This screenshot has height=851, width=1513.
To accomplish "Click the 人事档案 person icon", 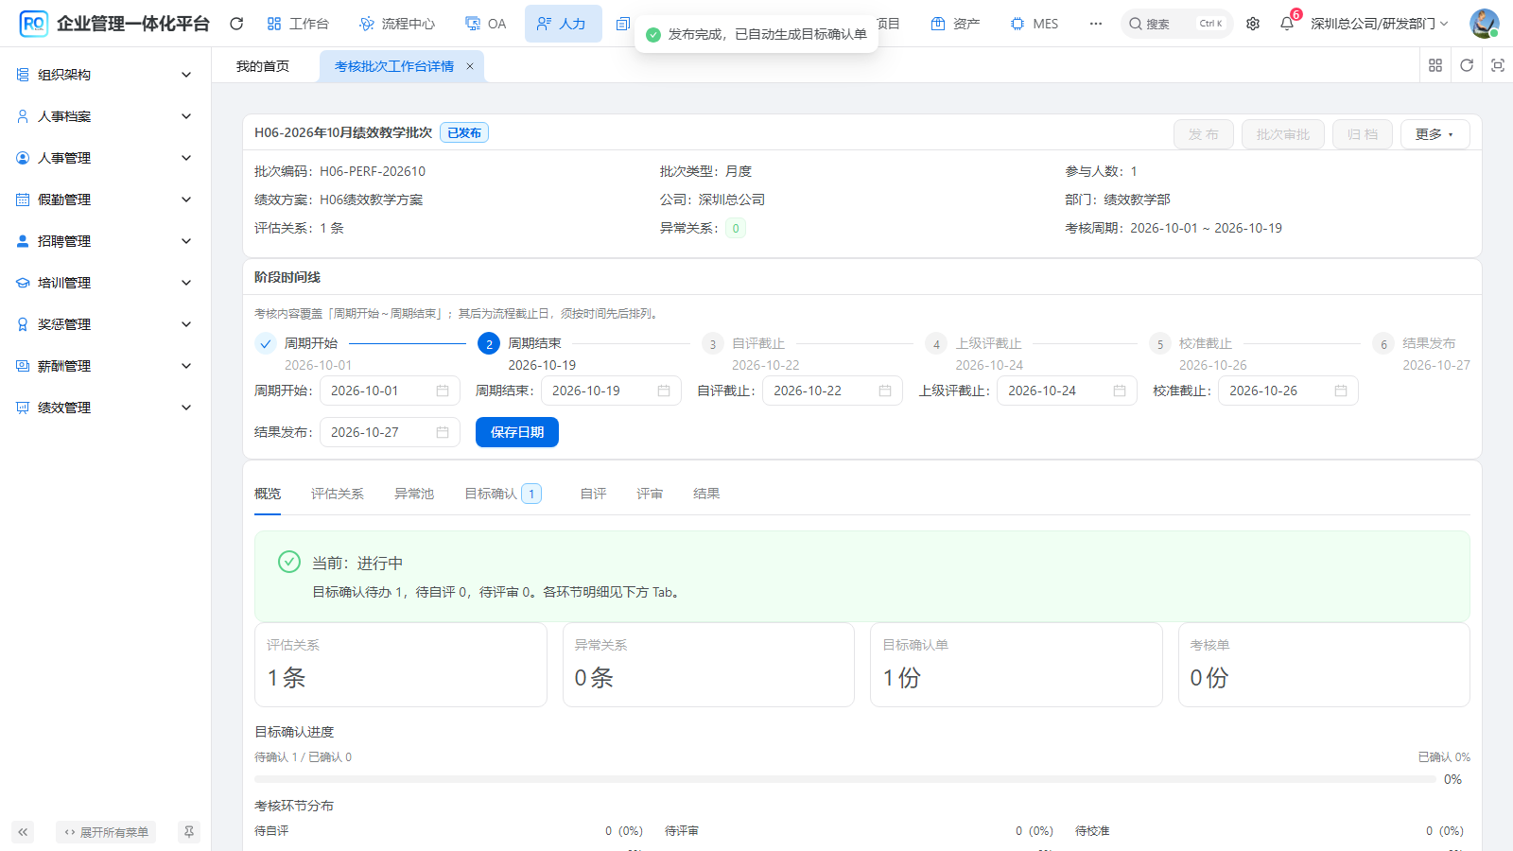I will [x=23, y=116].
